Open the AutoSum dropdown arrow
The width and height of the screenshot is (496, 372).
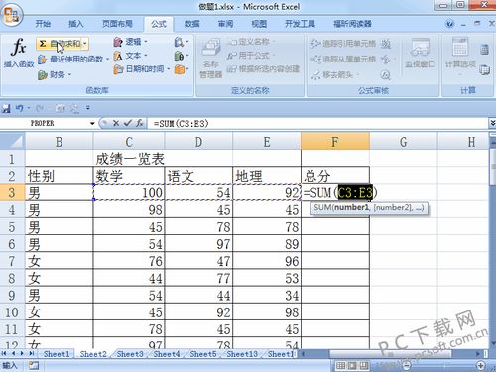85,44
